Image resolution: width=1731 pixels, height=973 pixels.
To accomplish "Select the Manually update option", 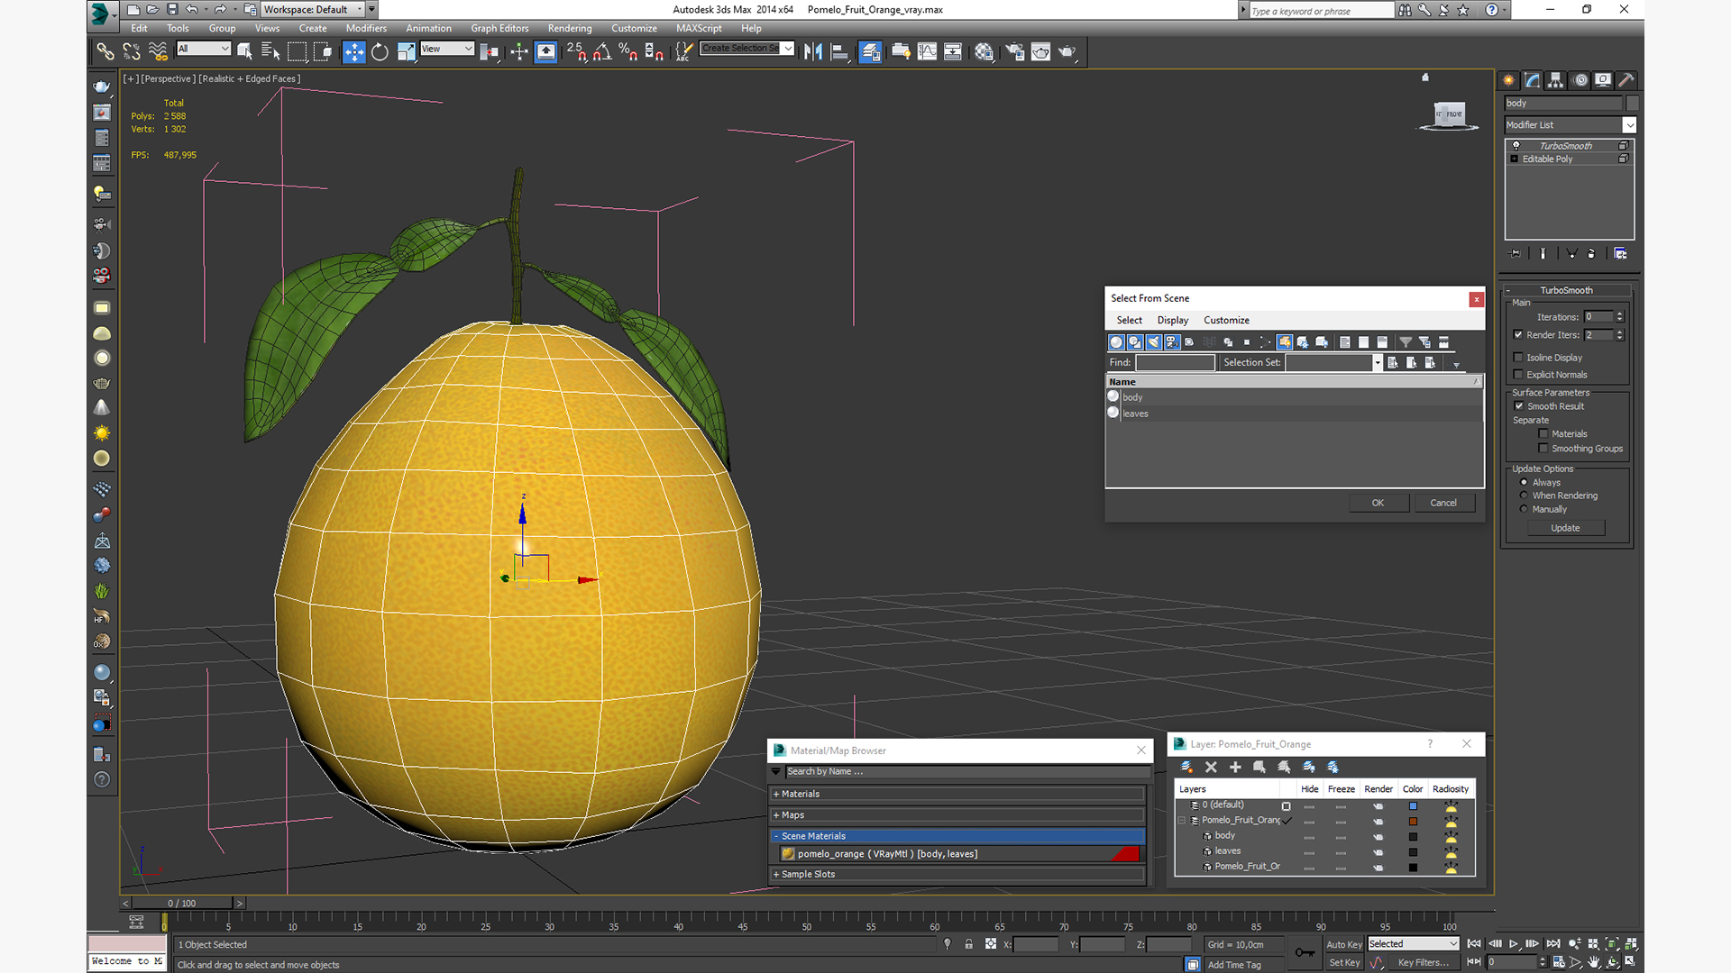I will click(x=1525, y=509).
